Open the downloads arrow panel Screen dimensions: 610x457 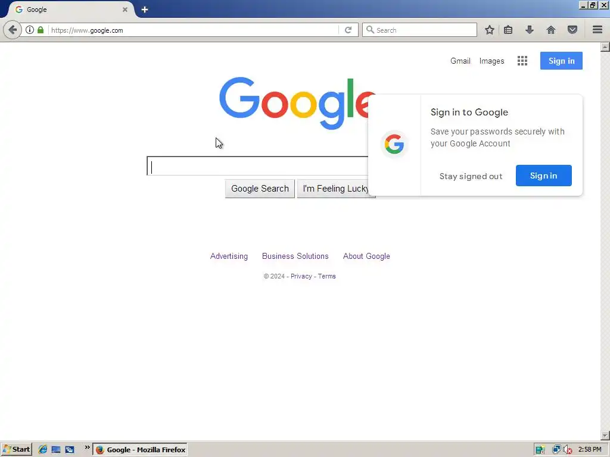click(x=530, y=30)
